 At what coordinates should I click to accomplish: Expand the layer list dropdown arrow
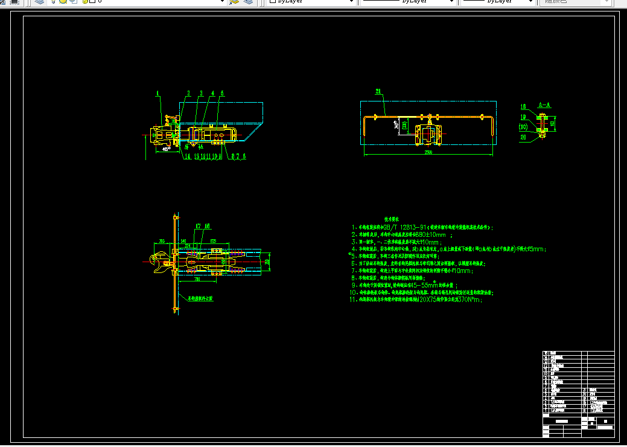coord(222,2)
